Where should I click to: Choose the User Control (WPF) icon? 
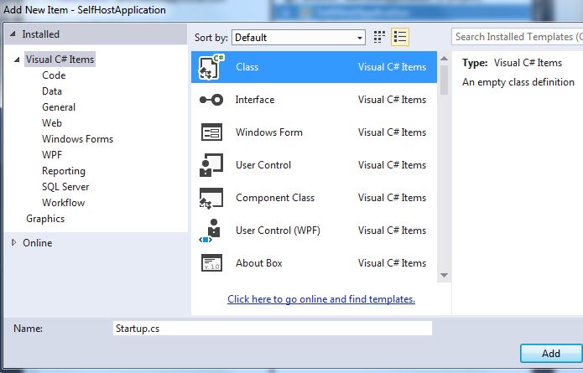pos(211,231)
